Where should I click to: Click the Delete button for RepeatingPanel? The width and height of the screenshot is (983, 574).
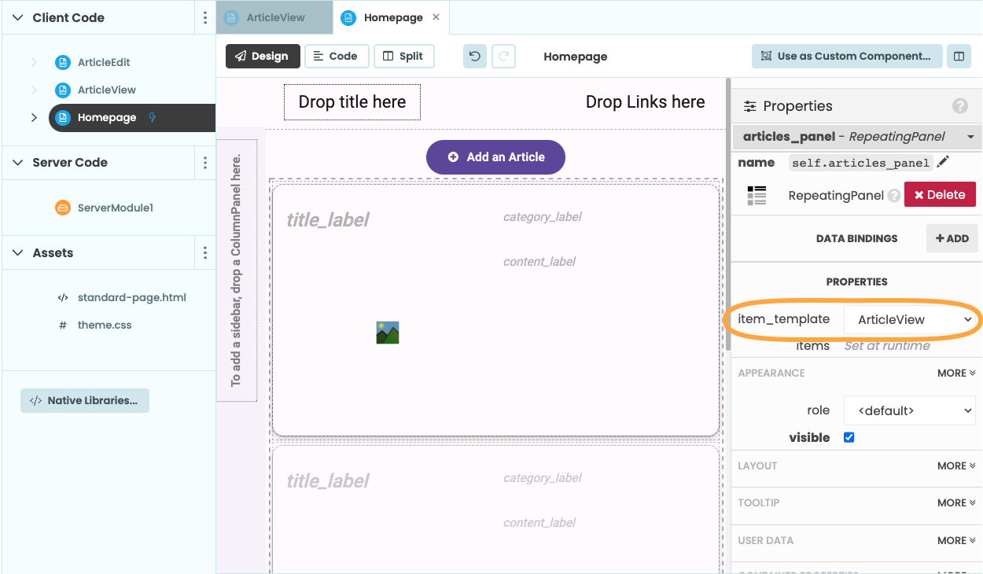click(940, 194)
